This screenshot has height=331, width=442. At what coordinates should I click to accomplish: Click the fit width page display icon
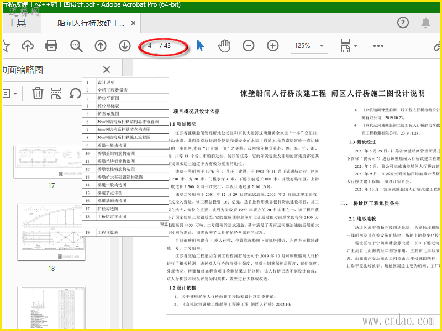(x=345, y=46)
